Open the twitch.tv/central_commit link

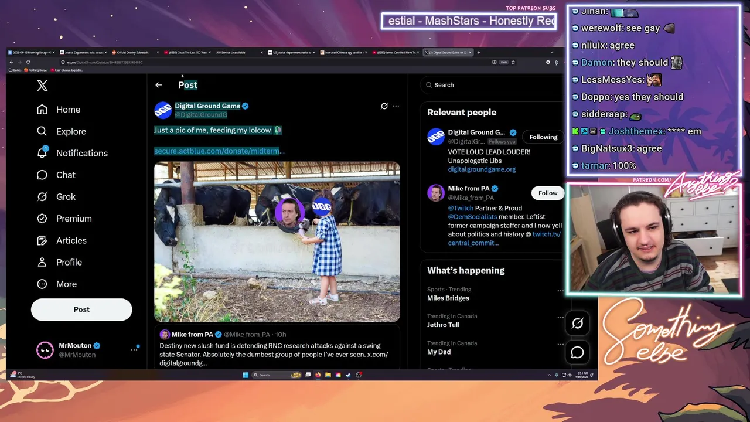pos(504,239)
